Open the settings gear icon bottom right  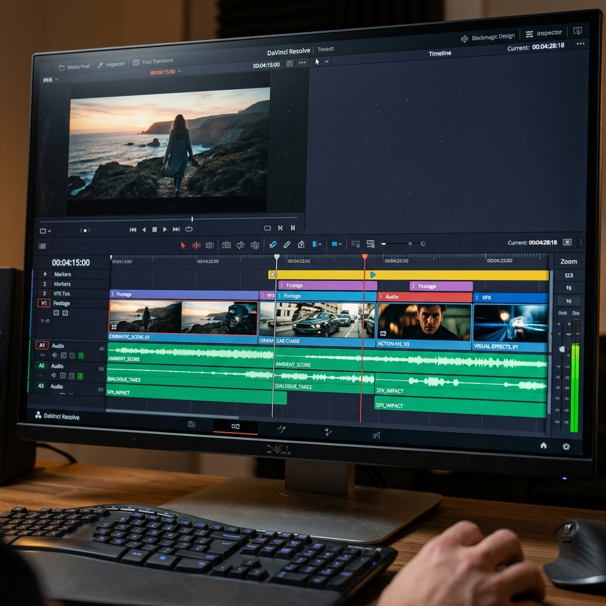click(x=566, y=446)
